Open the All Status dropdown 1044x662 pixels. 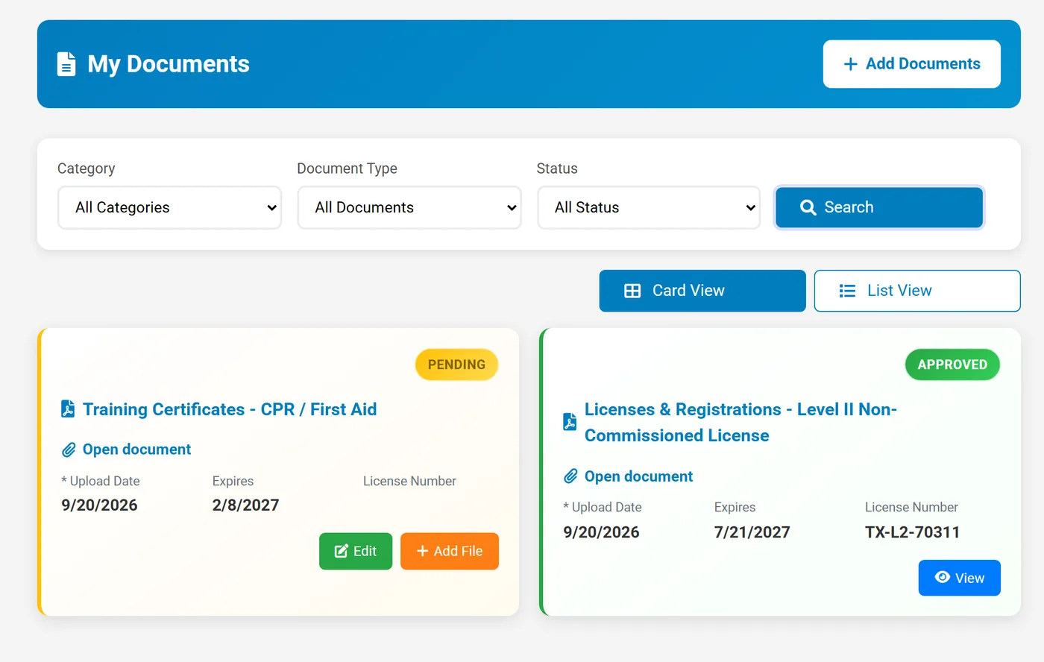(x=649, y=207)
